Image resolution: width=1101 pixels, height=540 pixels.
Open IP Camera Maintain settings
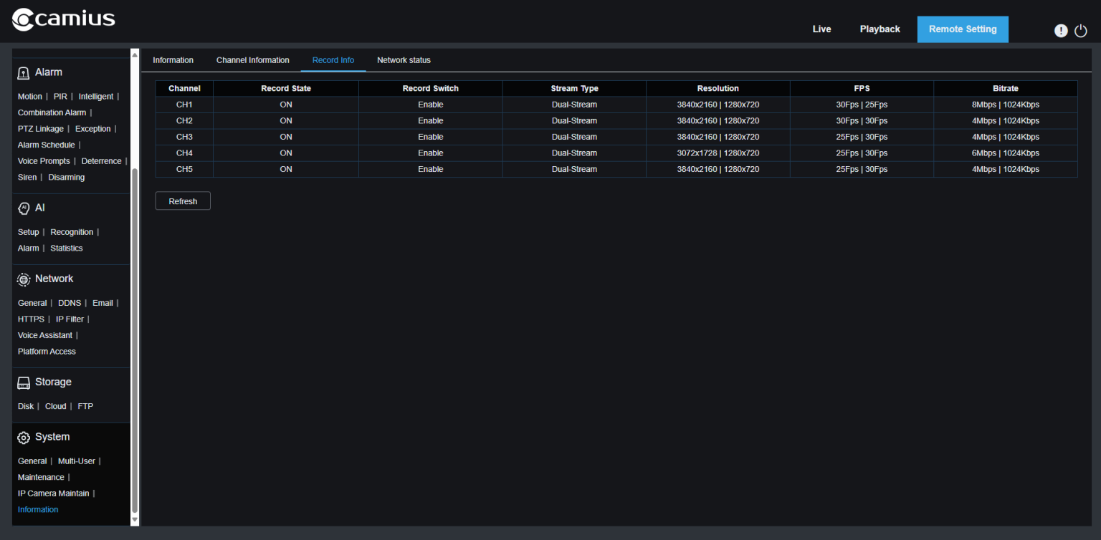tap(53, 493)
